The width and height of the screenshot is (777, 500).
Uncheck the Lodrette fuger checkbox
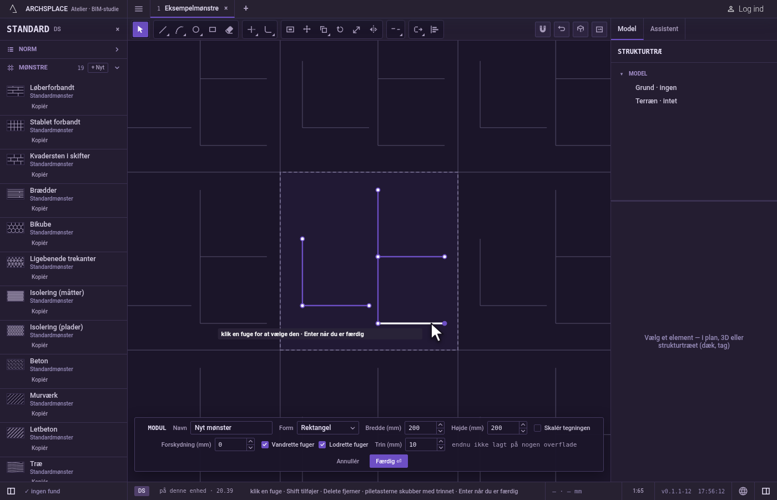[x=322, y=444]
